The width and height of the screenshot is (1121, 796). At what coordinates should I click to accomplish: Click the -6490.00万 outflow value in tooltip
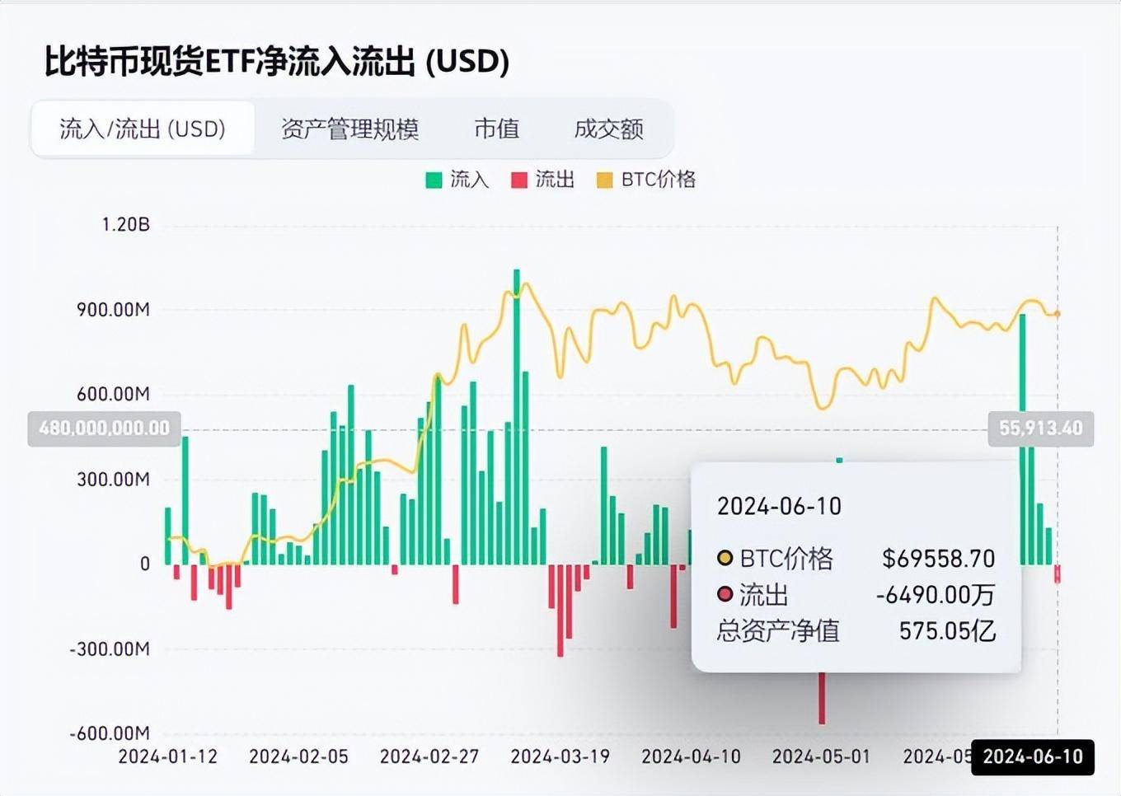[935, 595]
